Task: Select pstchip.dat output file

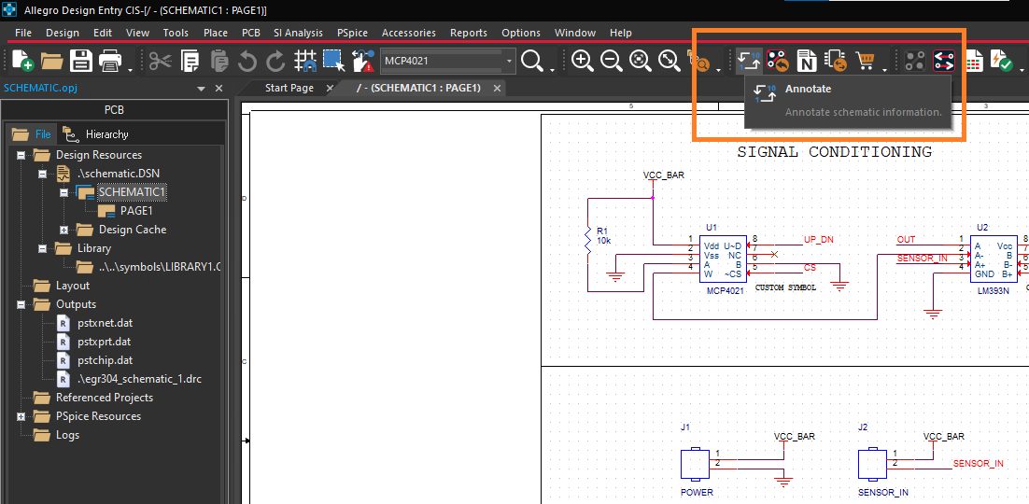Action: click(x=105, y=360)
